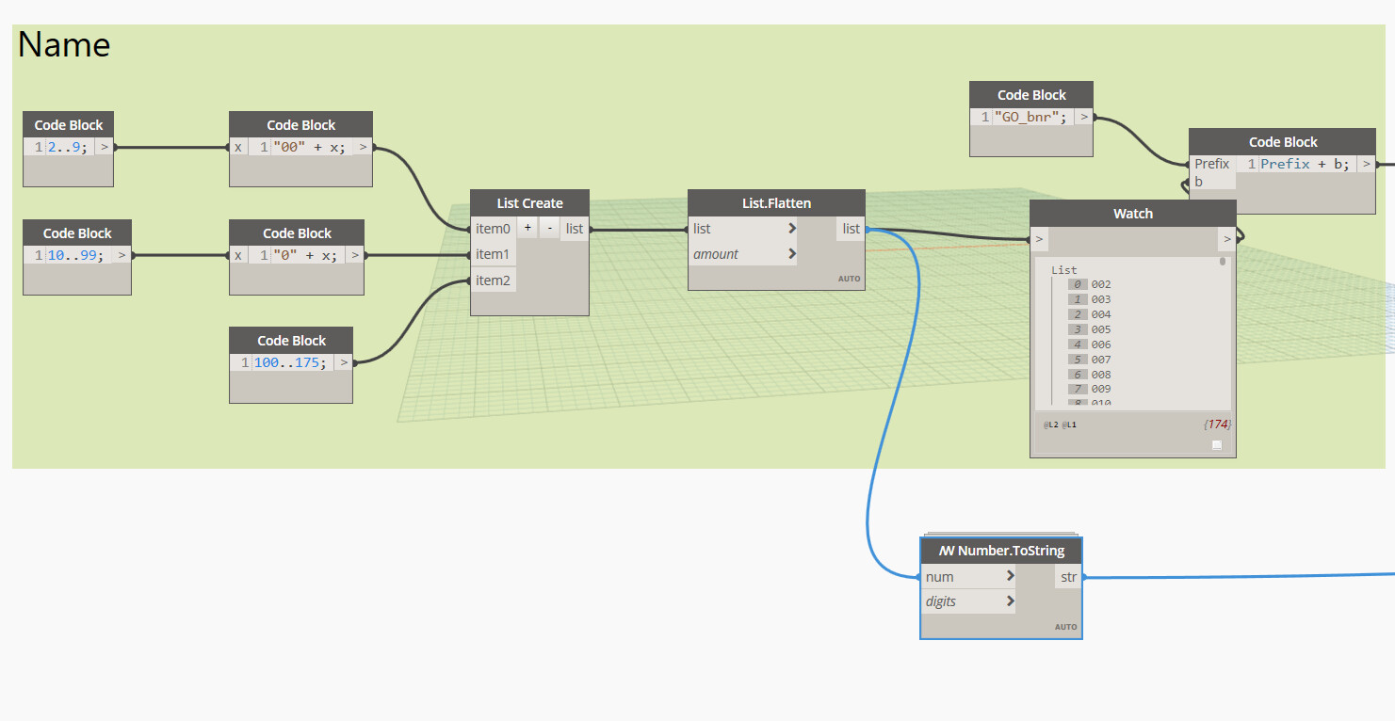Select the 002 item in the Watch list
Screen dimensions: 1395x721
click(x=1101, y=284)
